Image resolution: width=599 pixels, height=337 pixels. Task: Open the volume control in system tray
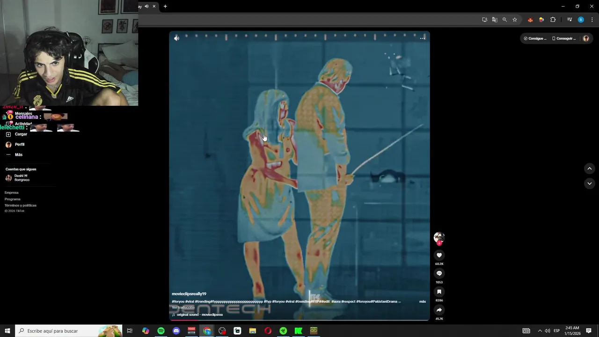pos(548,331)
